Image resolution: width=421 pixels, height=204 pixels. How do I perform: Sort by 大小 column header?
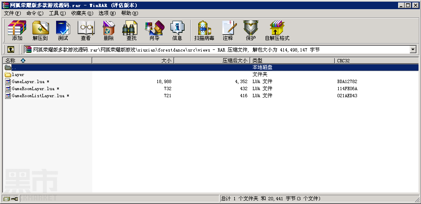point(133,61)
